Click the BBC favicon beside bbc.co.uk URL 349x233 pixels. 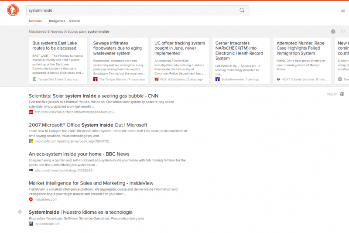click(x=31, y=170)
